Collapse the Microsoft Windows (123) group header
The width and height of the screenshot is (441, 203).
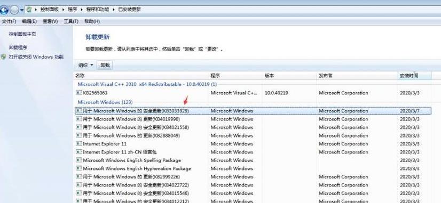coord(105,102)
